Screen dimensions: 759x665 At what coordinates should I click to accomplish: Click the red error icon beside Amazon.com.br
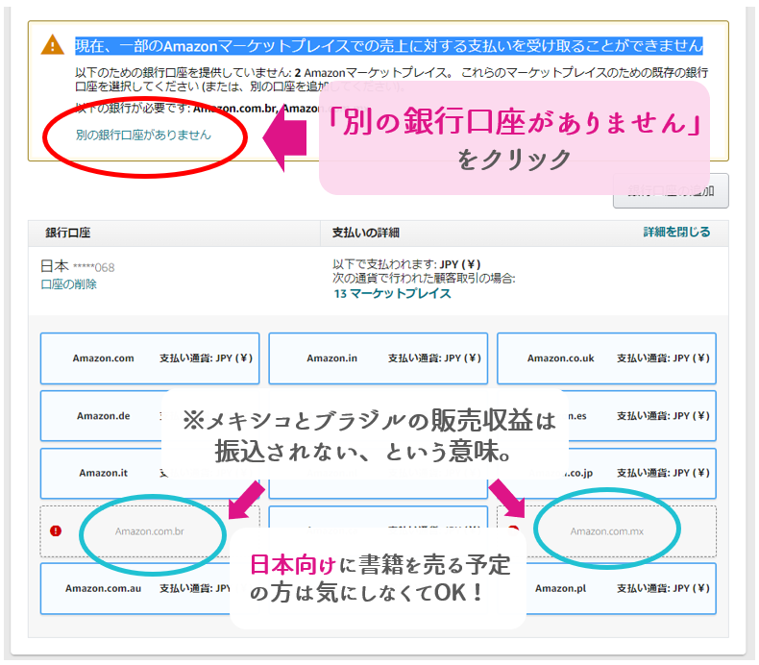point(56,531)
